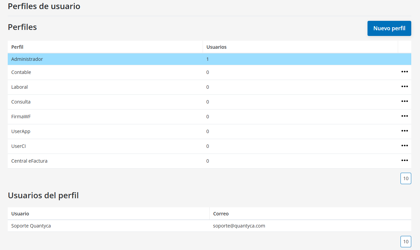Viewport: 420px width, 250px height.
Task: Click the soporte@quantyca.com email cell
Action: coord(239,226)
